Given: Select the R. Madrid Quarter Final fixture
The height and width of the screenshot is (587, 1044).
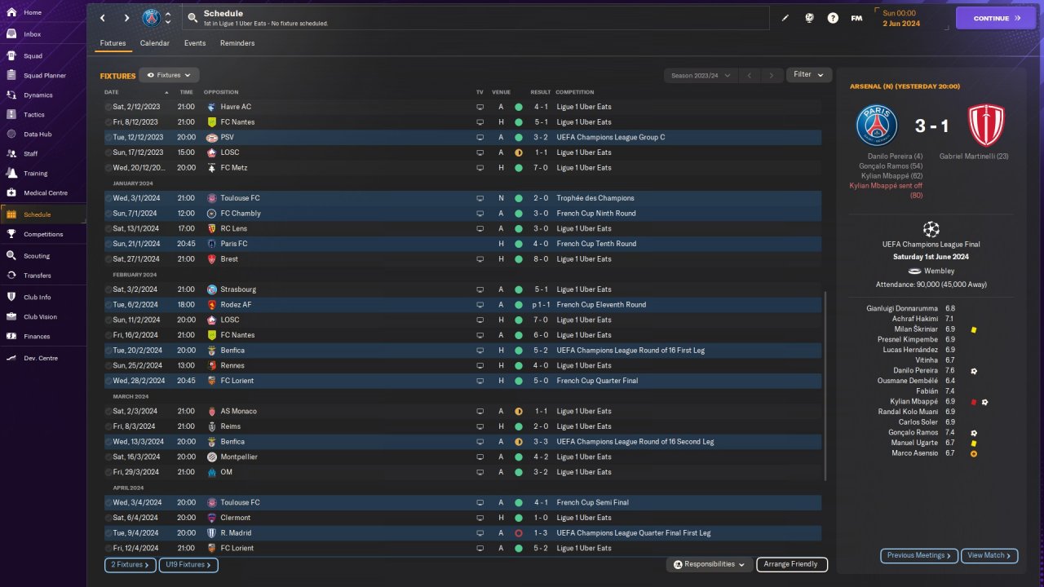Looking at the screenshot, I should click(462, 533).
